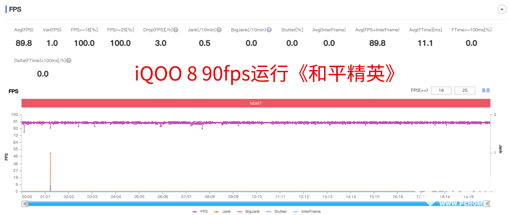Click the FPS threshold field showing 18

(441, 91)
